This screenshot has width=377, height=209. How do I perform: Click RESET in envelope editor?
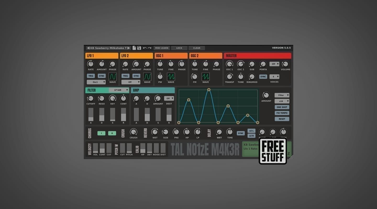point(282,119)
